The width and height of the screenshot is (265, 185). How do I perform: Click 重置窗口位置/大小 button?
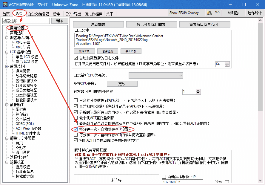tap(205, 25)
